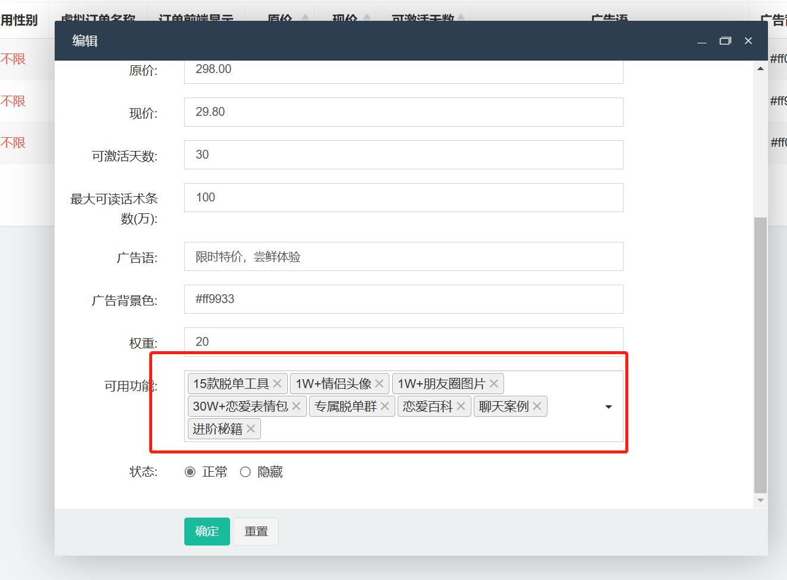Viewport: 787px width, 580px height.
Task: Remove the 聊天案例 tag
Action: pos(537,406)
